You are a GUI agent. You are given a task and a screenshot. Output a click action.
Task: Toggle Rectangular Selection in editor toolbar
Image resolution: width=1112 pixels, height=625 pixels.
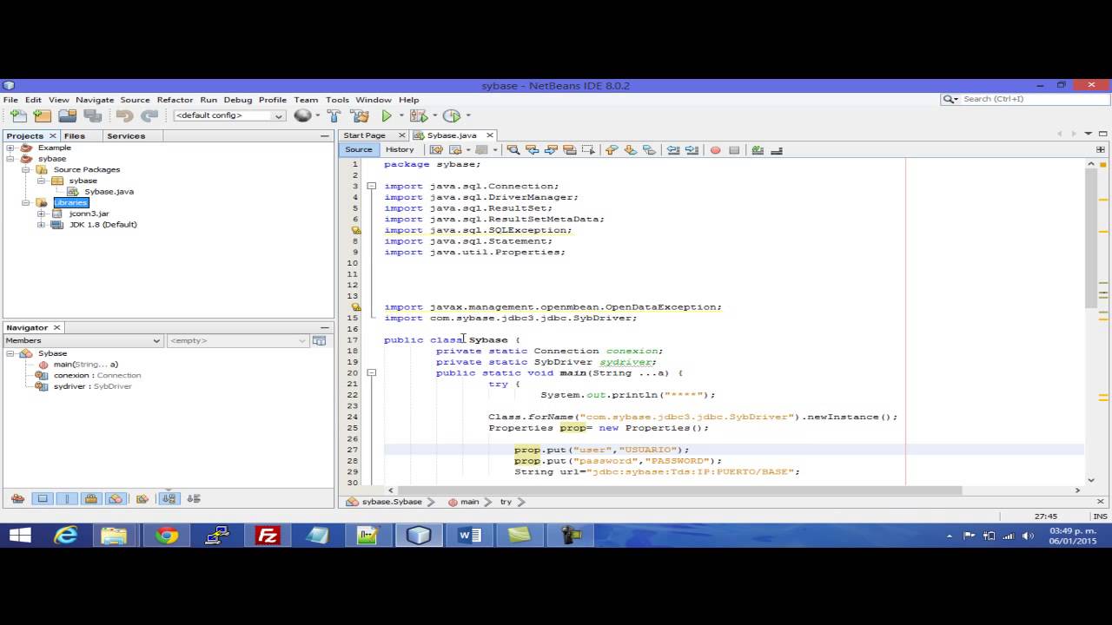(589, 150)
